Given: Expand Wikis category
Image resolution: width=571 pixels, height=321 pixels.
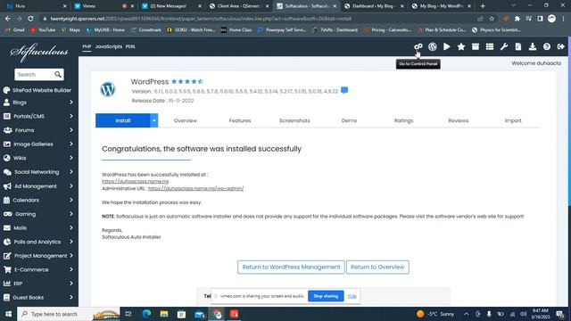Looking at the screenshot, I should point(38,159).
